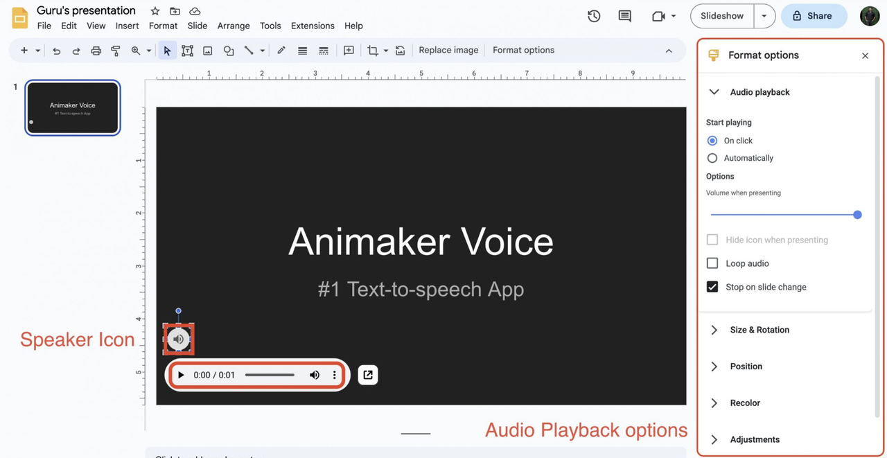Activate the paint format tool
887x458 pixels.
tap(116, 51)
